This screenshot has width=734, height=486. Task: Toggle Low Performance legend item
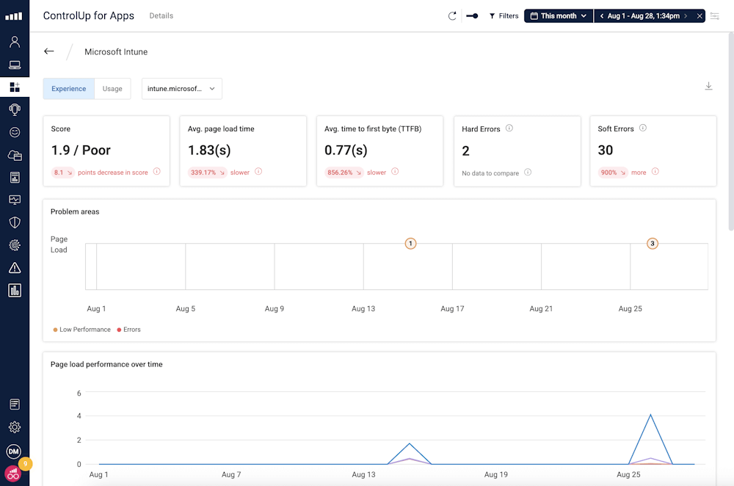pos(81,330)
